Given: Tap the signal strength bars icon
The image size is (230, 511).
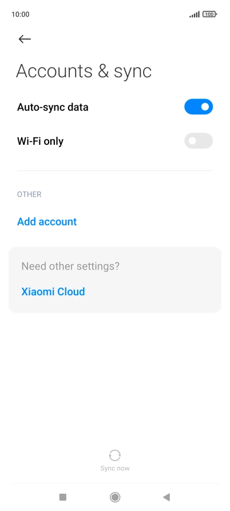Looking at the screenshot, I should pyautogui.click(x=195, y=14).
